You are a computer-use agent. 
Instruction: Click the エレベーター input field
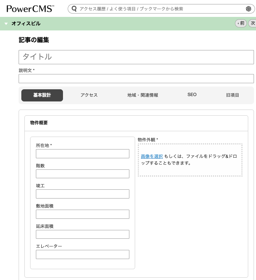(83, 254)
